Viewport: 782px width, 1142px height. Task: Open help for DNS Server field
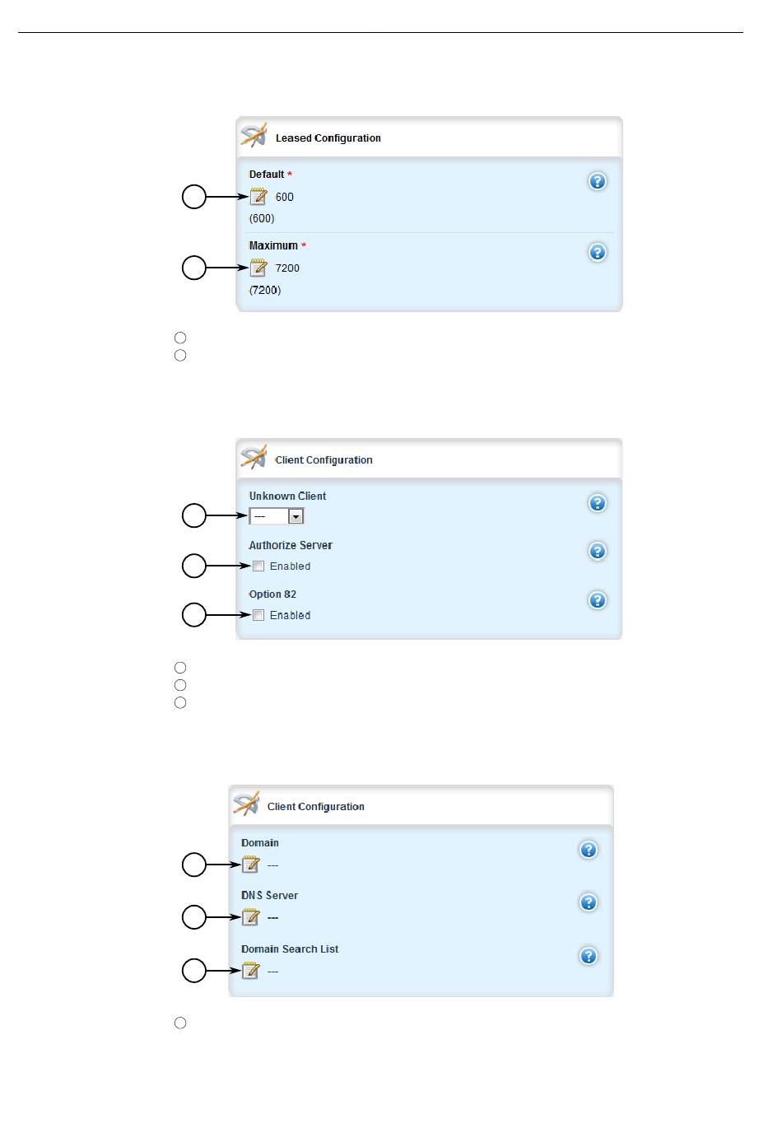[589, 902]
